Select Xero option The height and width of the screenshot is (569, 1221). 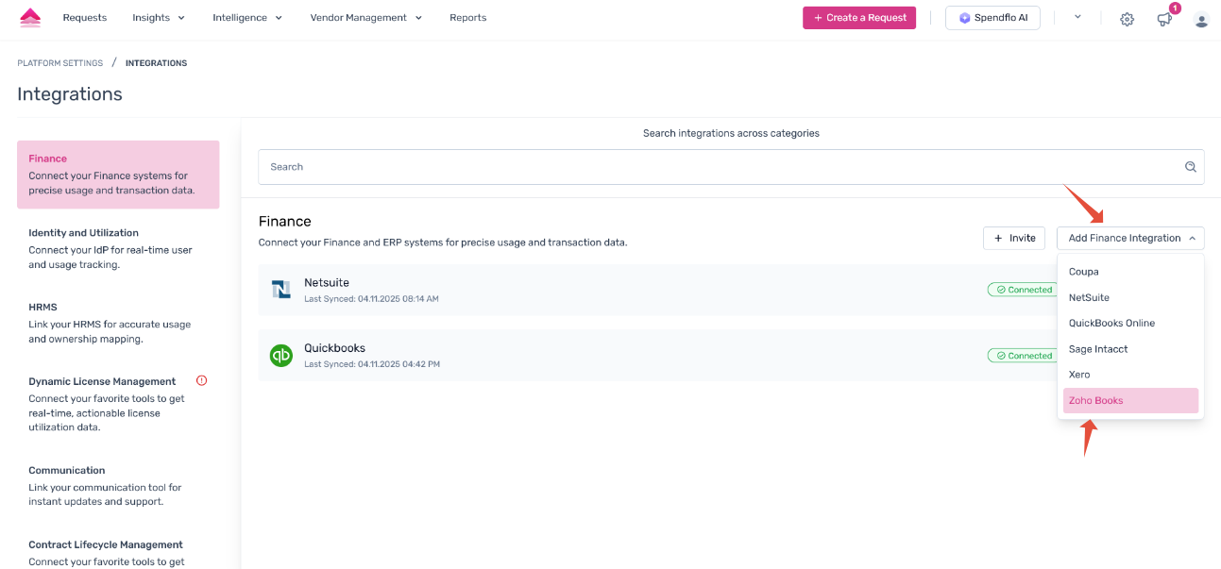[x=1130, y=375]
